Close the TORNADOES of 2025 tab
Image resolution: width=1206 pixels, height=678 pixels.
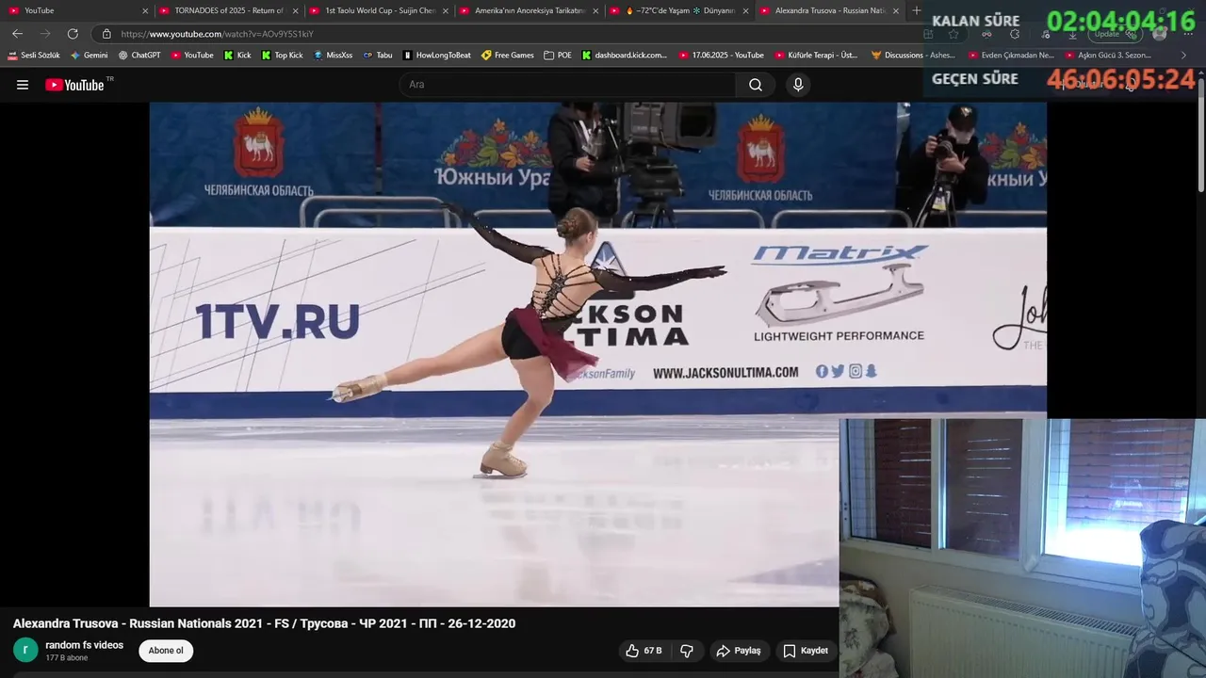pyautogui.click(x=295, y=11)
